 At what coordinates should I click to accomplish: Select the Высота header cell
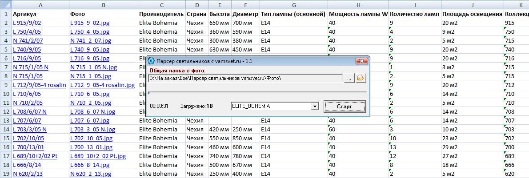[220, 14]
